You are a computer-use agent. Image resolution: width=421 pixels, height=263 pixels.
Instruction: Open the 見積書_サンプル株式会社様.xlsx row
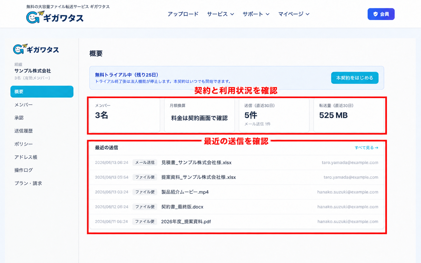click(237, 163)
